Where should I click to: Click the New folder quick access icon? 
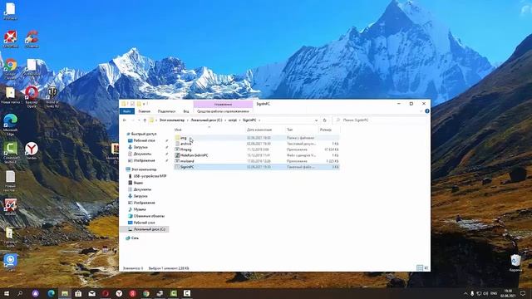(139, 104)
